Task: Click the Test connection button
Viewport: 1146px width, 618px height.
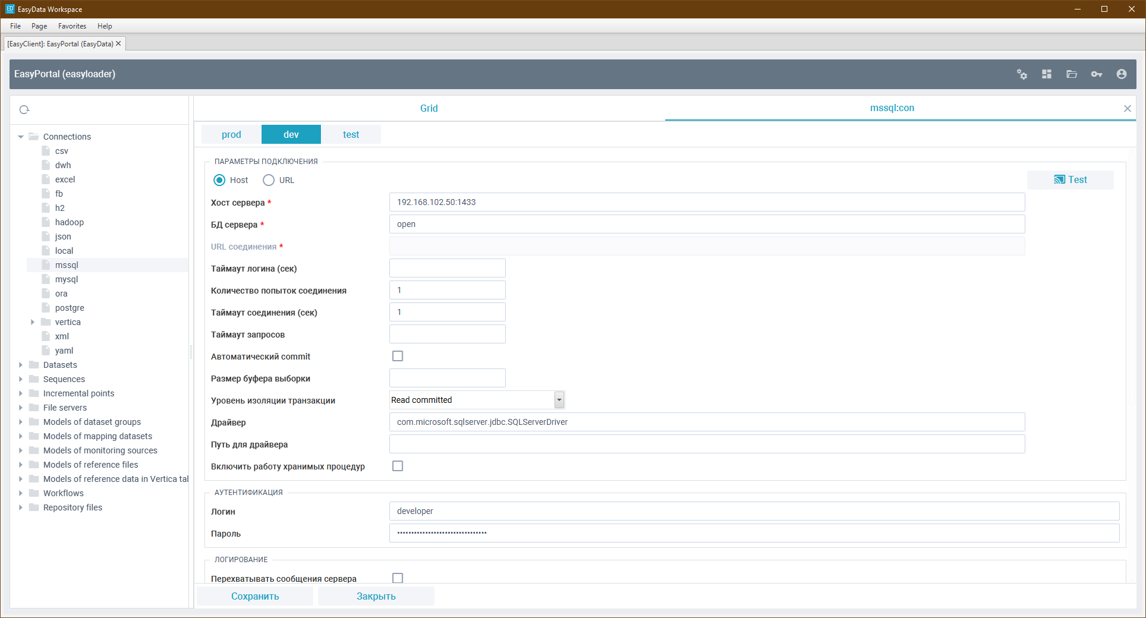Action: tap(1071, 180)
